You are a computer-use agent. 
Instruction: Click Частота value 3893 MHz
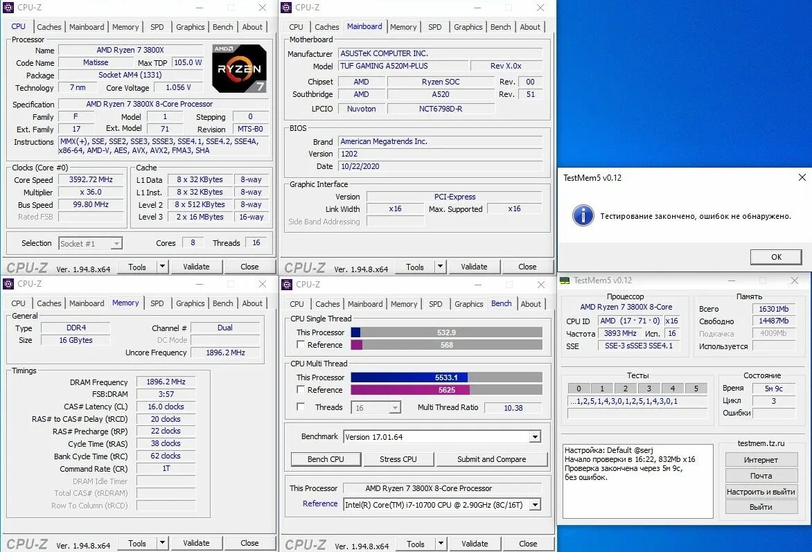620,333
